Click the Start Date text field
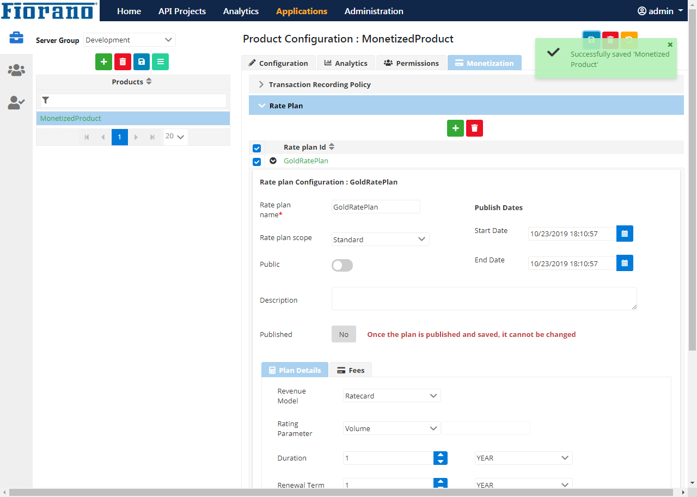697x497 pixels. click(x=572, y=234)
